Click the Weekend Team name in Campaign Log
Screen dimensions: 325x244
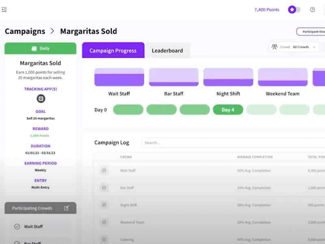(x=132, y=222)
